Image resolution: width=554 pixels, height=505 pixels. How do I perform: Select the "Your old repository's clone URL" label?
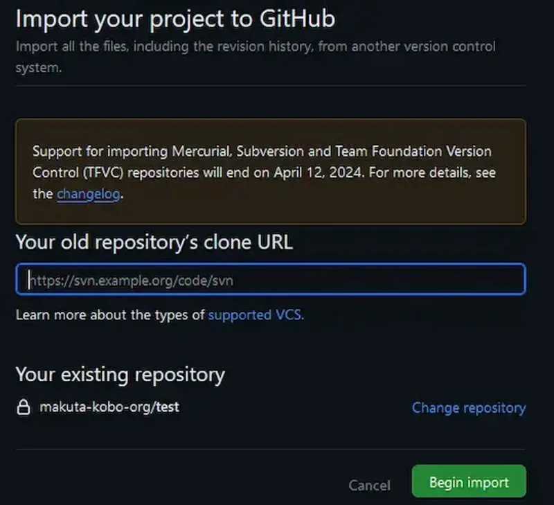point(154,242)
